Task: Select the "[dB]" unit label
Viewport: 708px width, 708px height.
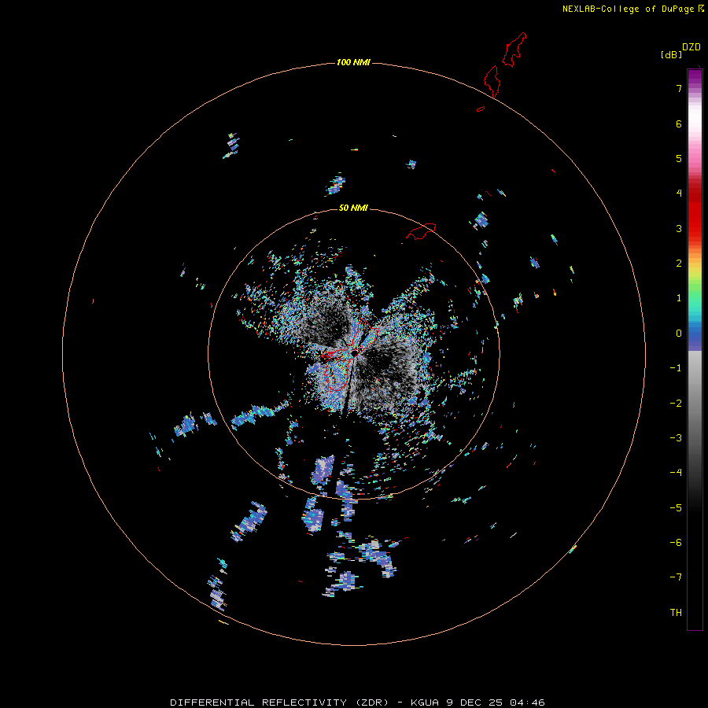Action: click(671, 54)
